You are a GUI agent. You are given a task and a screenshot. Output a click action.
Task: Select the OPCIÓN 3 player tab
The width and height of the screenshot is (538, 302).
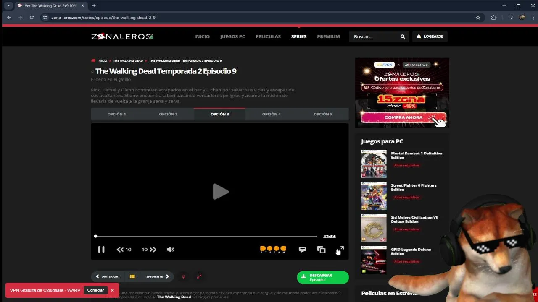point(220,114)
